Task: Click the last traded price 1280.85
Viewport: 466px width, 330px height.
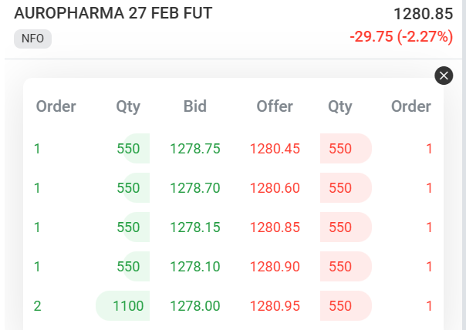Action: coord(423,14)
